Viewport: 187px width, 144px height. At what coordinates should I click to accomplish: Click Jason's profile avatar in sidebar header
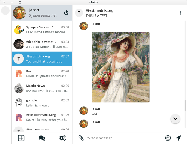pos(19,13)
